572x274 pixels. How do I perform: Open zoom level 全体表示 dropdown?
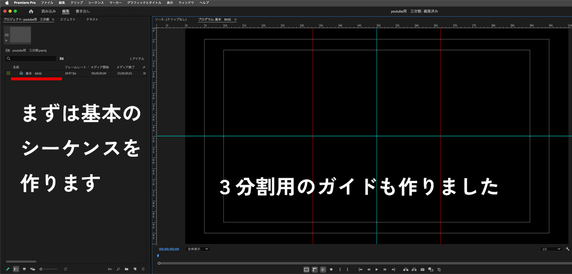click(x=198, y=249)
